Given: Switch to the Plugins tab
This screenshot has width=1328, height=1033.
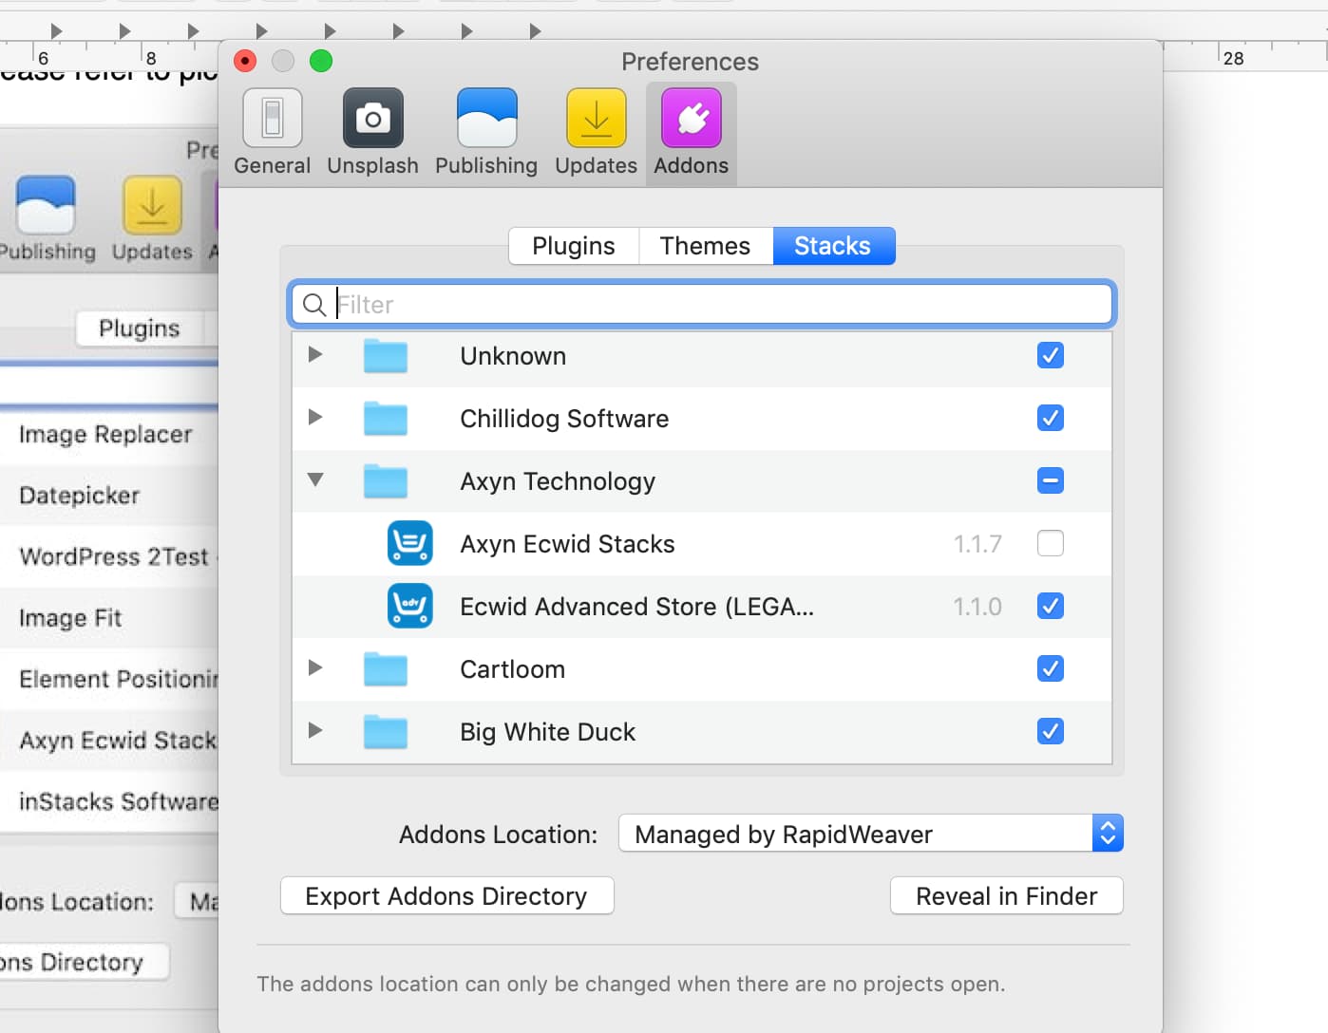Looking at the screenshot, I should [x=574, y=246].
